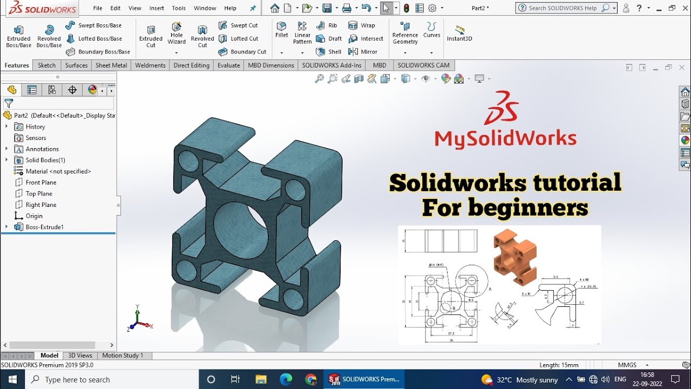The image size is (691, 389).
Task: Expand the Boss-Extrude1 feature node
Action: click(x=6, y=227)
